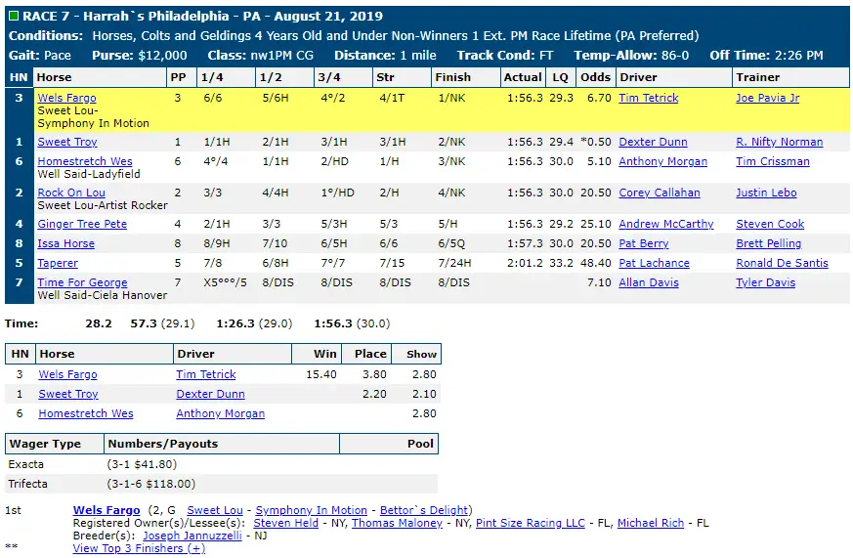
Task: Click the 15.40 win payout value
Action: [321, 374]
